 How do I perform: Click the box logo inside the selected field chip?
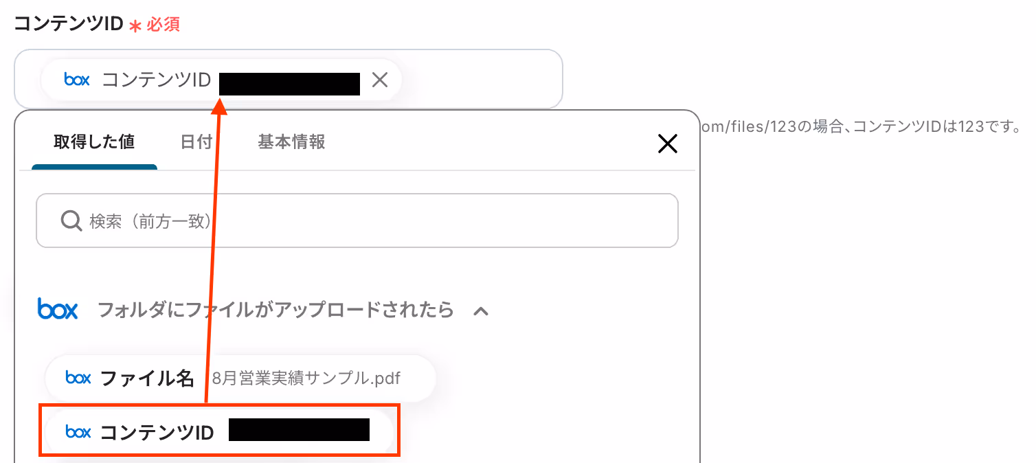click(77, 80)
